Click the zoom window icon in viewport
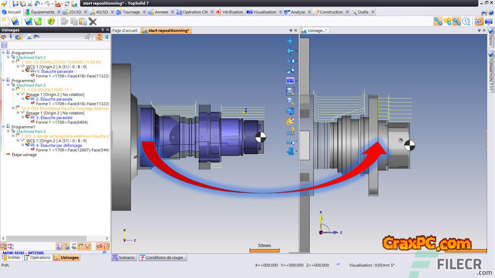 (x=290, y=91)
